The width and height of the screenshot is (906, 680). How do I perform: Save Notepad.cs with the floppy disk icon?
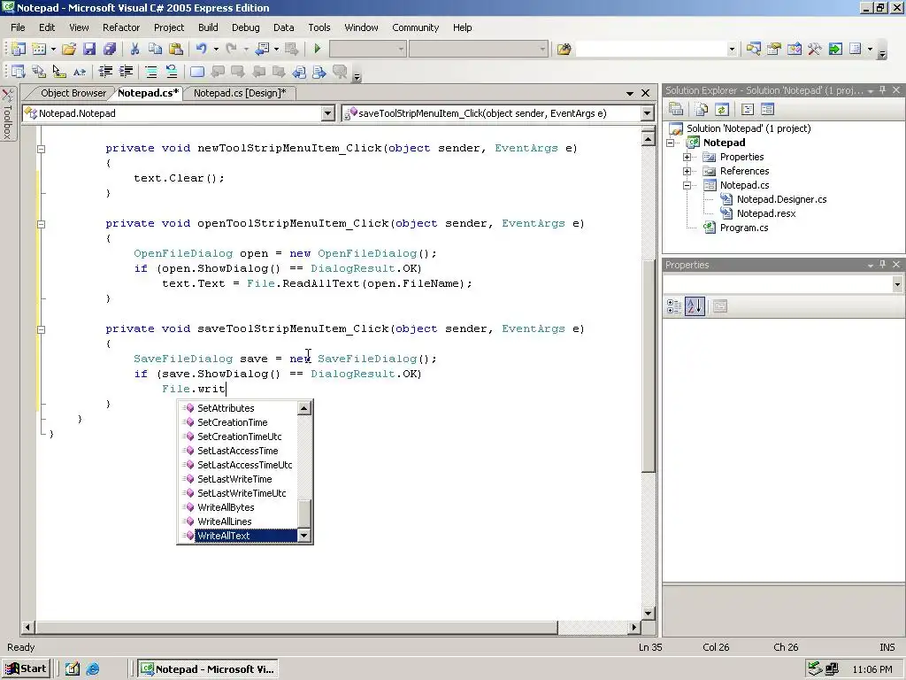coord(89,50)
